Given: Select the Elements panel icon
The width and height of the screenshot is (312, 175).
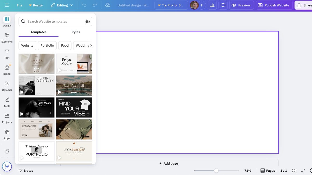Looking at the screenshot, I should pos(7,37).
